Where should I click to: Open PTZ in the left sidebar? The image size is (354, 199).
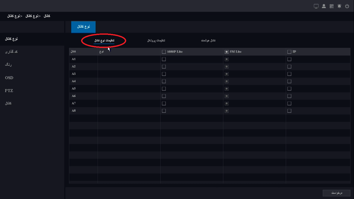(x=9, y=91)
